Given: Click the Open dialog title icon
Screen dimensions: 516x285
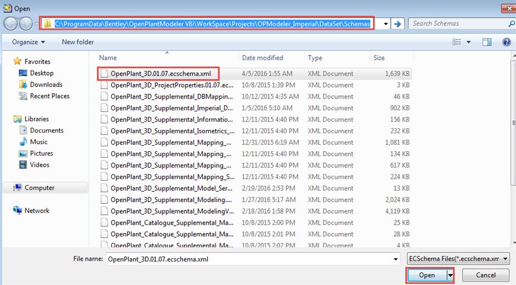Looking at the screenshot, I should [7, 8].
